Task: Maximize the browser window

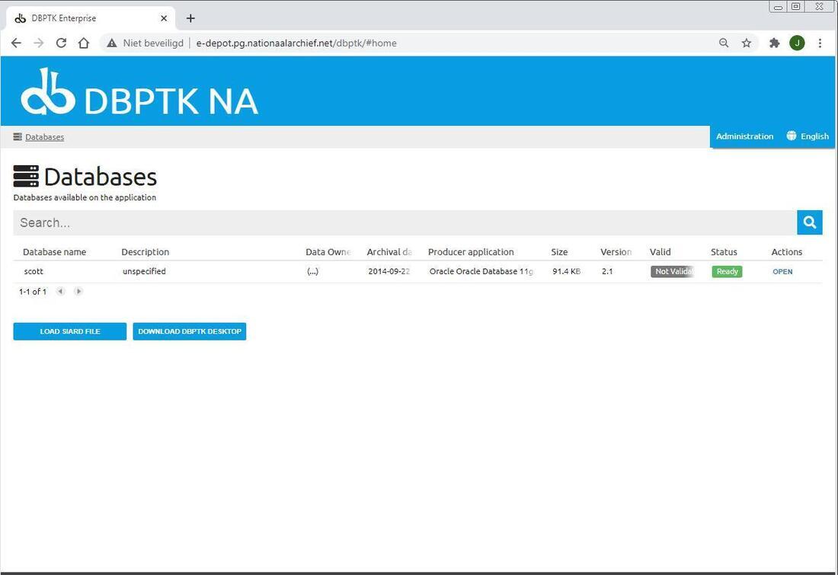Action: pos(796,6)
